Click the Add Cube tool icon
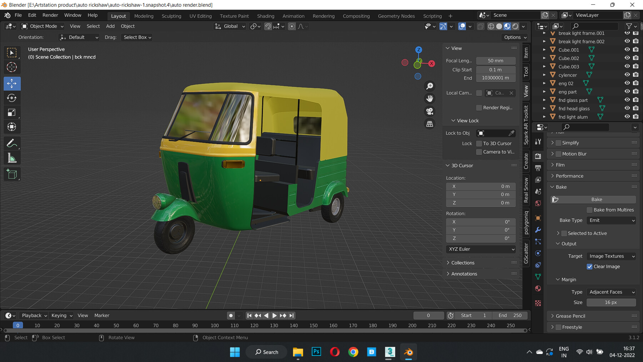The image size is (643, 362). (12, 174)
